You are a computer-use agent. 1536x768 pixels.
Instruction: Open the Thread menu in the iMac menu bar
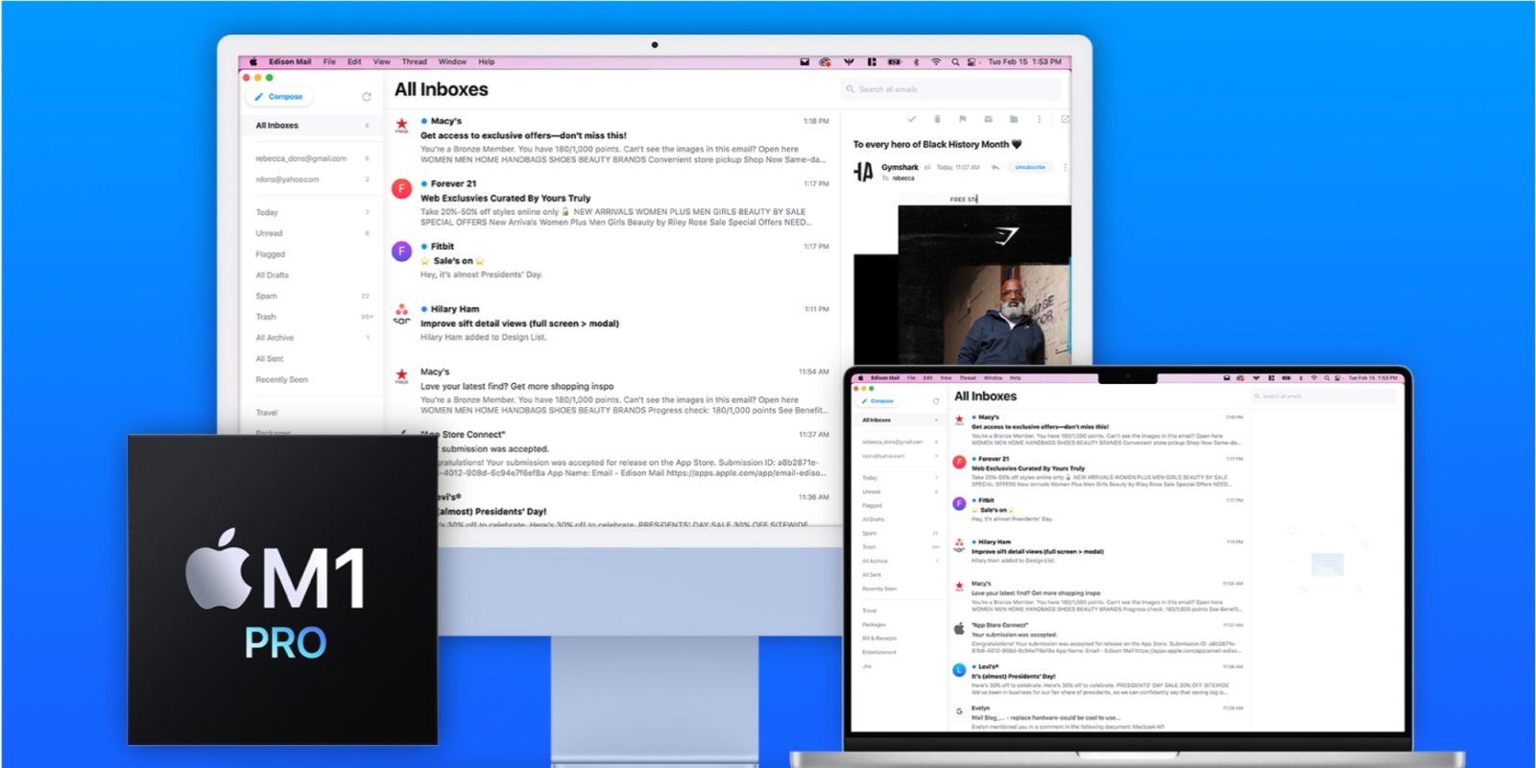tap(414, 61)
